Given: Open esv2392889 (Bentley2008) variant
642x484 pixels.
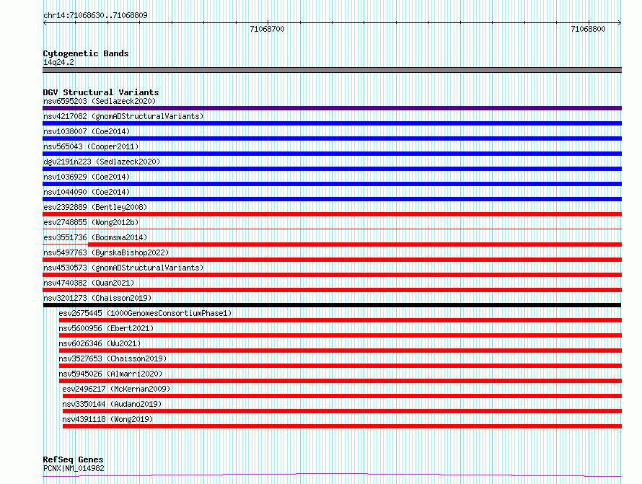Looking at the screenshot, I should (x=95, y=207).
